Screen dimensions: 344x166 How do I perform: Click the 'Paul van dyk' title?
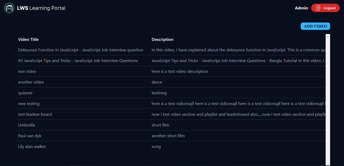click(x=30, y=136)
